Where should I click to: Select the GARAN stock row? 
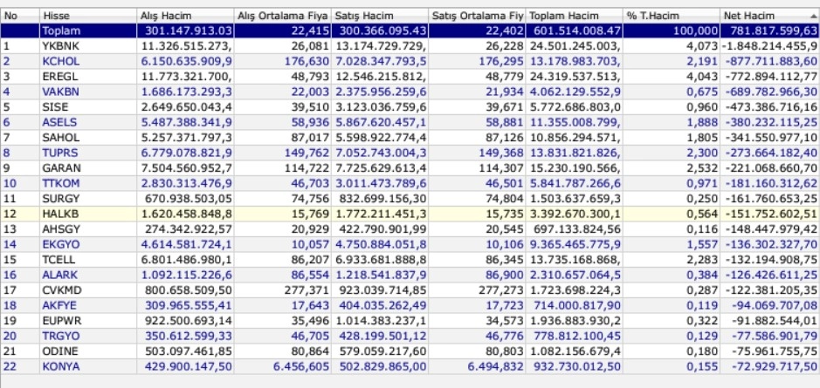(x=410, y=168)
